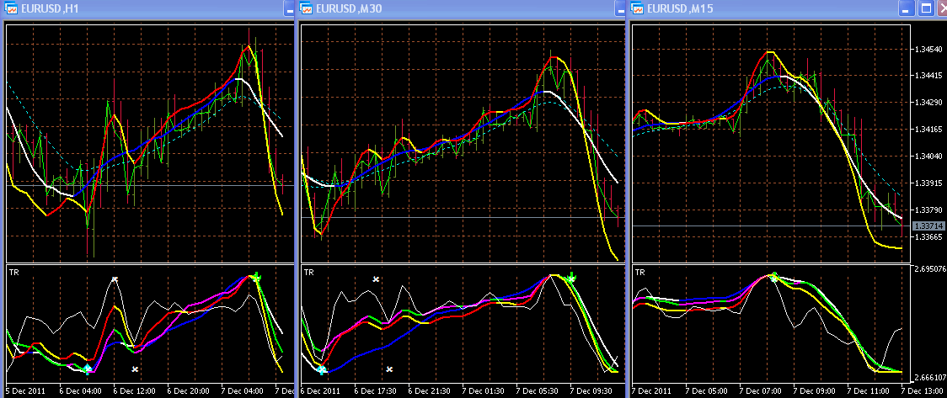Click 6 Dec 04:00 on the H1 time axis

pos(82,390)
